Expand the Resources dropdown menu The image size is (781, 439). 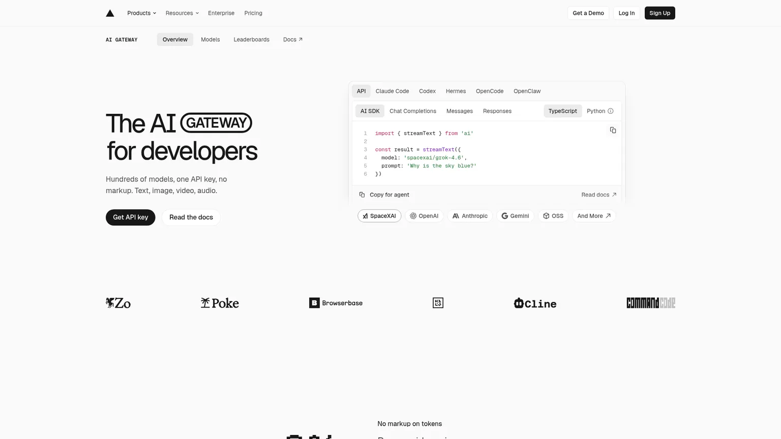click(182, 13)
